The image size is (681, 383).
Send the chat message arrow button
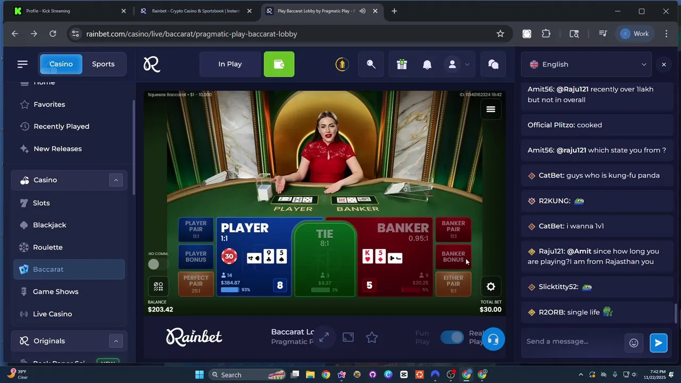pyautogui.click(x=658, y=343)
